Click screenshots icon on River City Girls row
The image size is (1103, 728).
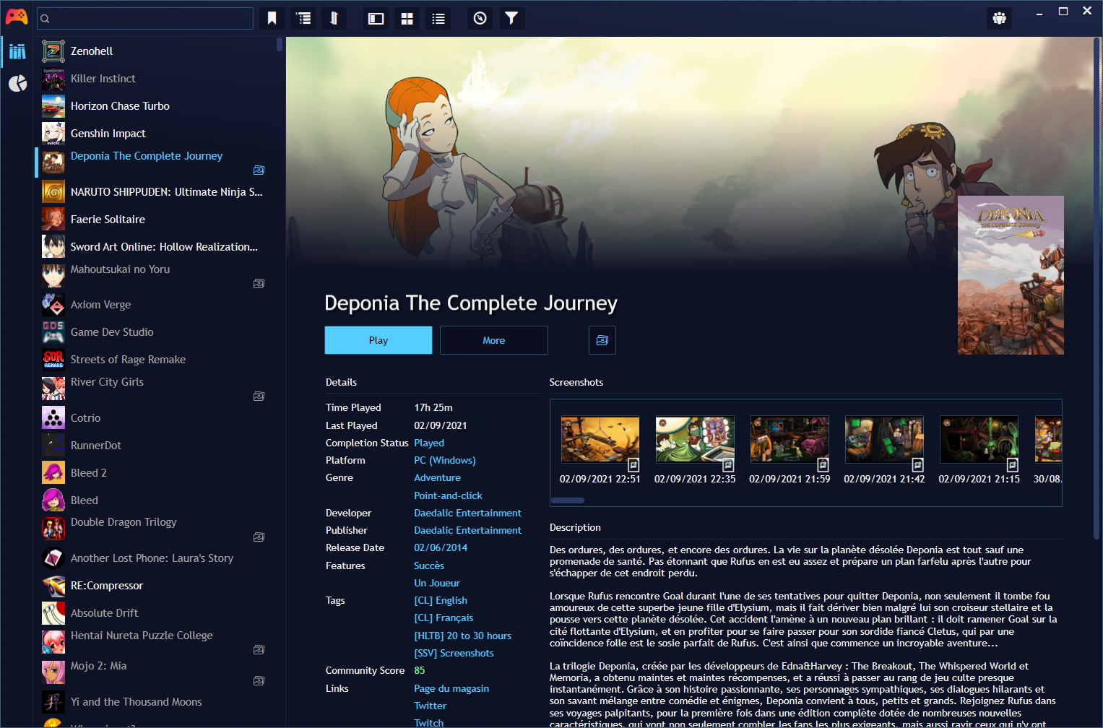click(x=259, y=396)
